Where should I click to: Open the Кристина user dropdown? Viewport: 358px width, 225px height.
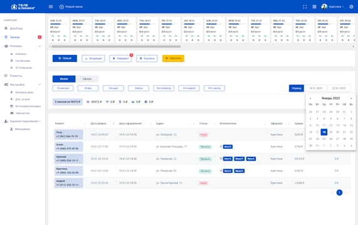tap(336, 7)
